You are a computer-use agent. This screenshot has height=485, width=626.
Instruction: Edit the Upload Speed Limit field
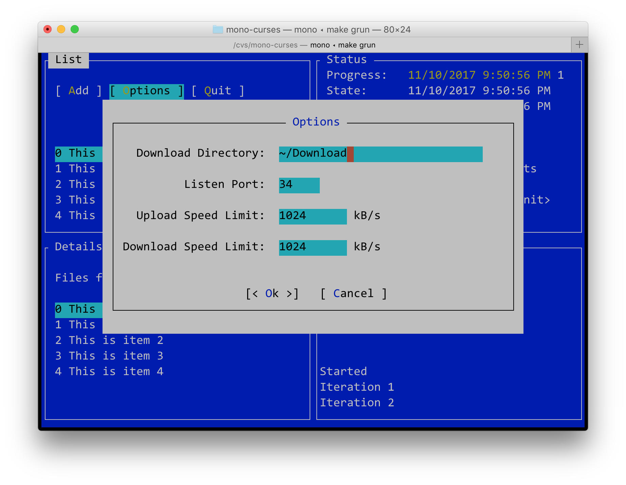[313, 216]
